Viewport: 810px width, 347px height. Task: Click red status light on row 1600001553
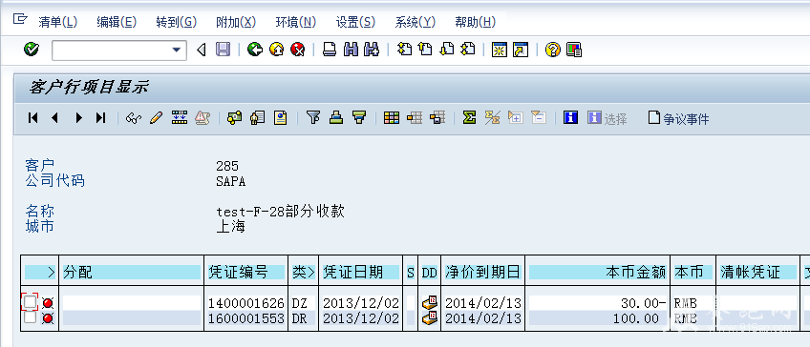coord(48,318)
